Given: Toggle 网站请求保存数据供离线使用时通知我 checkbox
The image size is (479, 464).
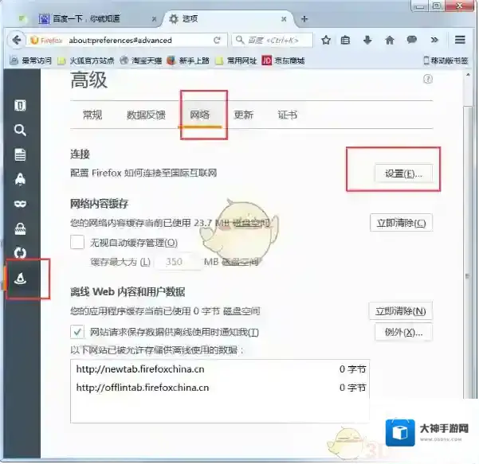Looking at the screenshot, I should click(77, 332).
